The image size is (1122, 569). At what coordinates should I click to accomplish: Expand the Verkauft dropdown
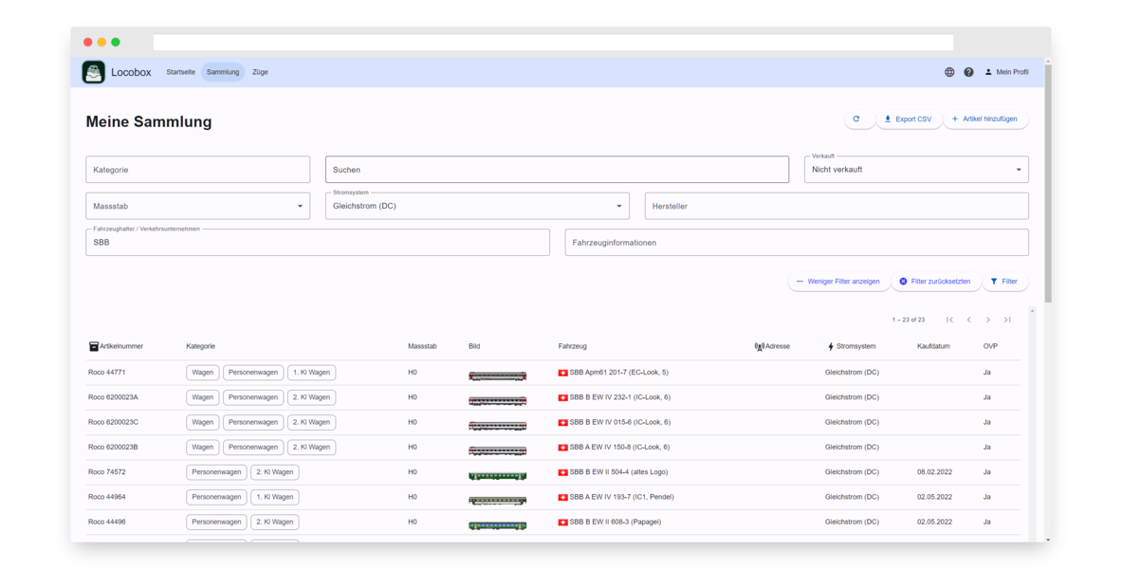[1019, 170]
